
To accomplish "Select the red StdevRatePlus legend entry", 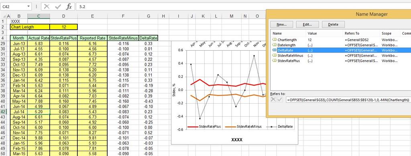I will click(x=204, y=127).
